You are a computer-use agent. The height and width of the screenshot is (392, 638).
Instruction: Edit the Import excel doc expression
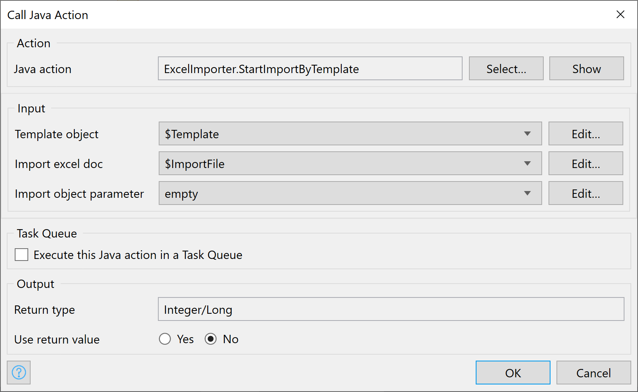pos(585,164)
